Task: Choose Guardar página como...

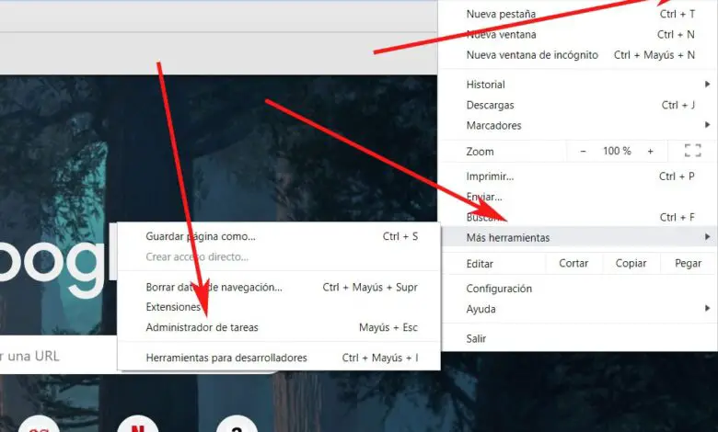Action: 279,237
